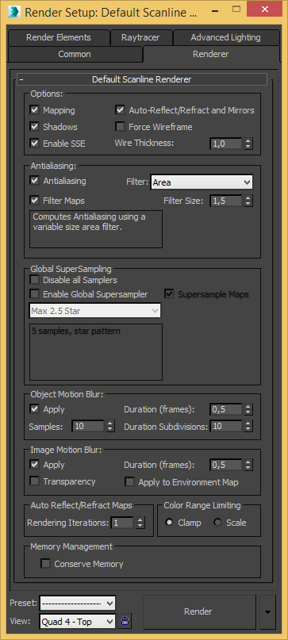Click the '5 samples, star pattern' description box
This screenshot has height=640, width=288.
pyautogui.click(x=96, y=352)
